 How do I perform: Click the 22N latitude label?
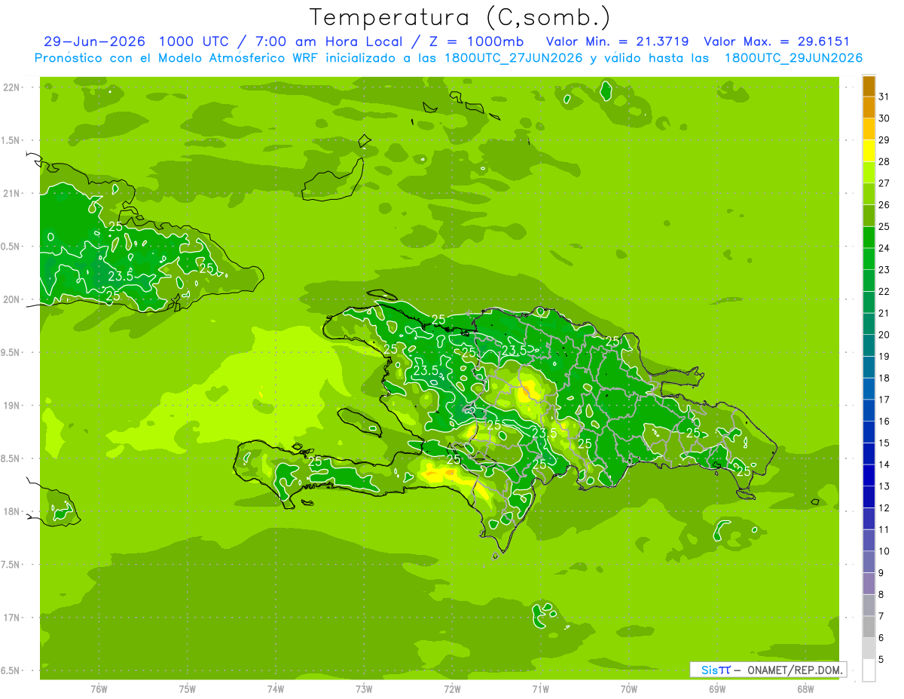[x=11, y=87]
